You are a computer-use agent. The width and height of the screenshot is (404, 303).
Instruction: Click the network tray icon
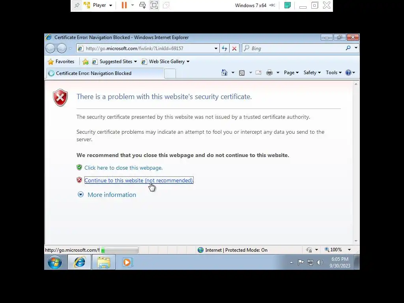coord(310,262)
